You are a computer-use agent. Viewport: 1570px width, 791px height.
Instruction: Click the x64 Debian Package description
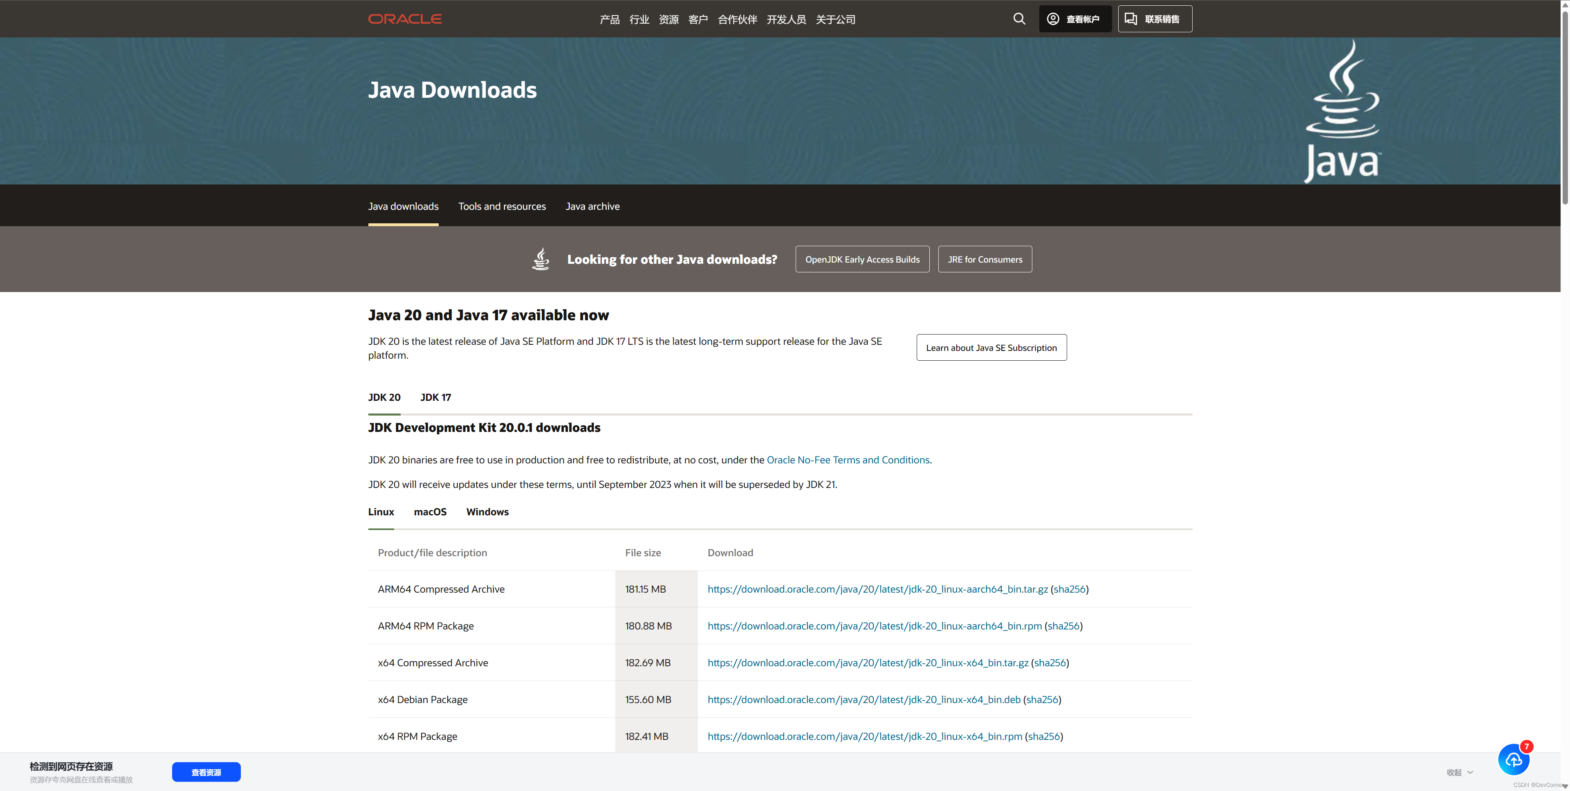[x=423, y=699]
